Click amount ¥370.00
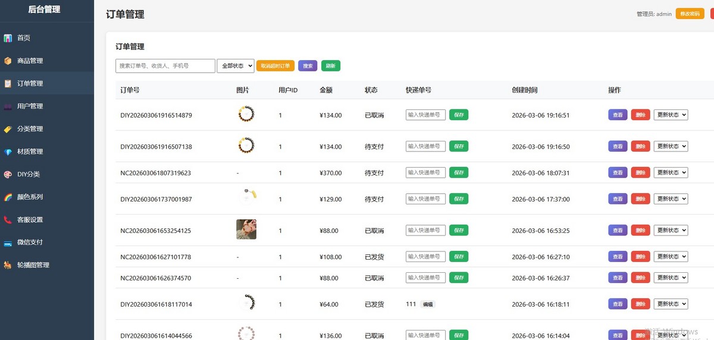The width and height of the screenshot is (714, 340). click(331, 173)
